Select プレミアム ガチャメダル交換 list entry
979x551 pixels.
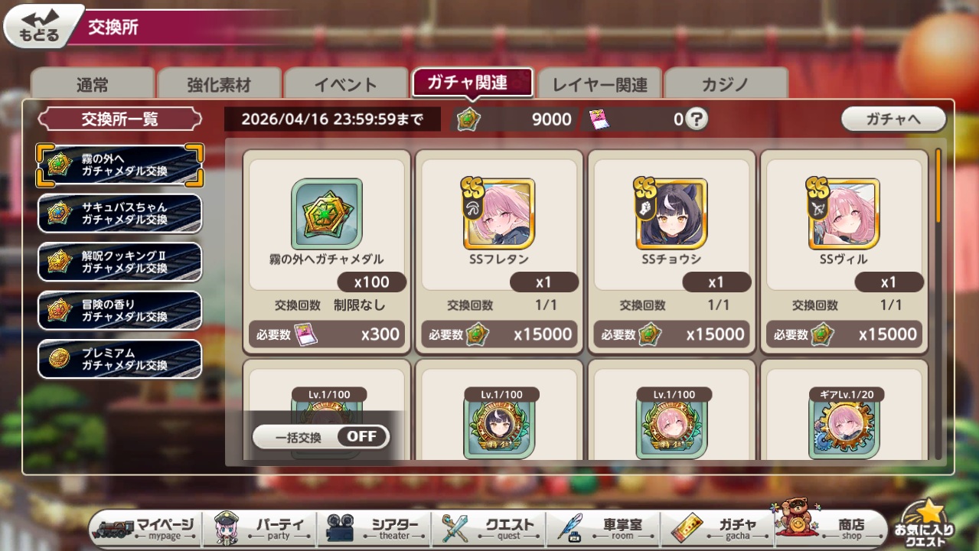tap(120, 360)
